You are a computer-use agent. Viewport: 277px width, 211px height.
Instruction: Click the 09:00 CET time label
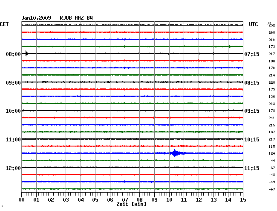(13, 83)
